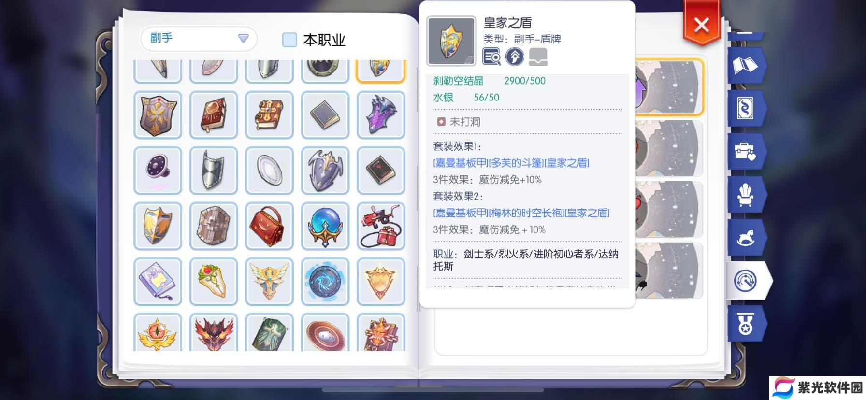Click the gray tray icon in tooltip
The height and width of the screenshot is (400, 866).
point(538,57)
